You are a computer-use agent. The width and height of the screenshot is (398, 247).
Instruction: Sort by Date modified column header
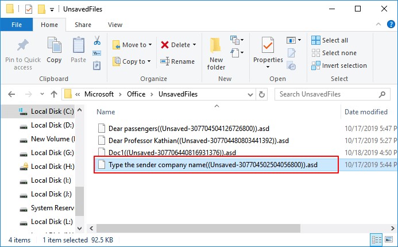click(x=366, y=112)
